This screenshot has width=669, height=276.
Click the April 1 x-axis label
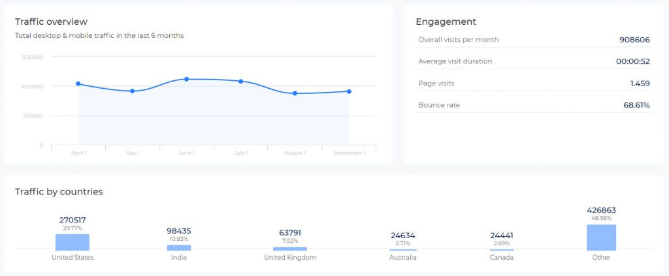[x=78, y=153]
